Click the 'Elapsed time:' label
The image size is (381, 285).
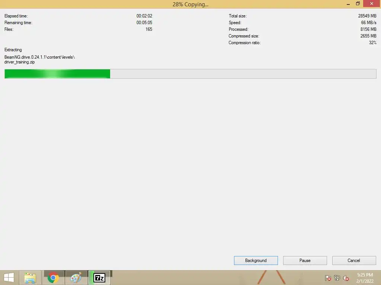[16, 16]
